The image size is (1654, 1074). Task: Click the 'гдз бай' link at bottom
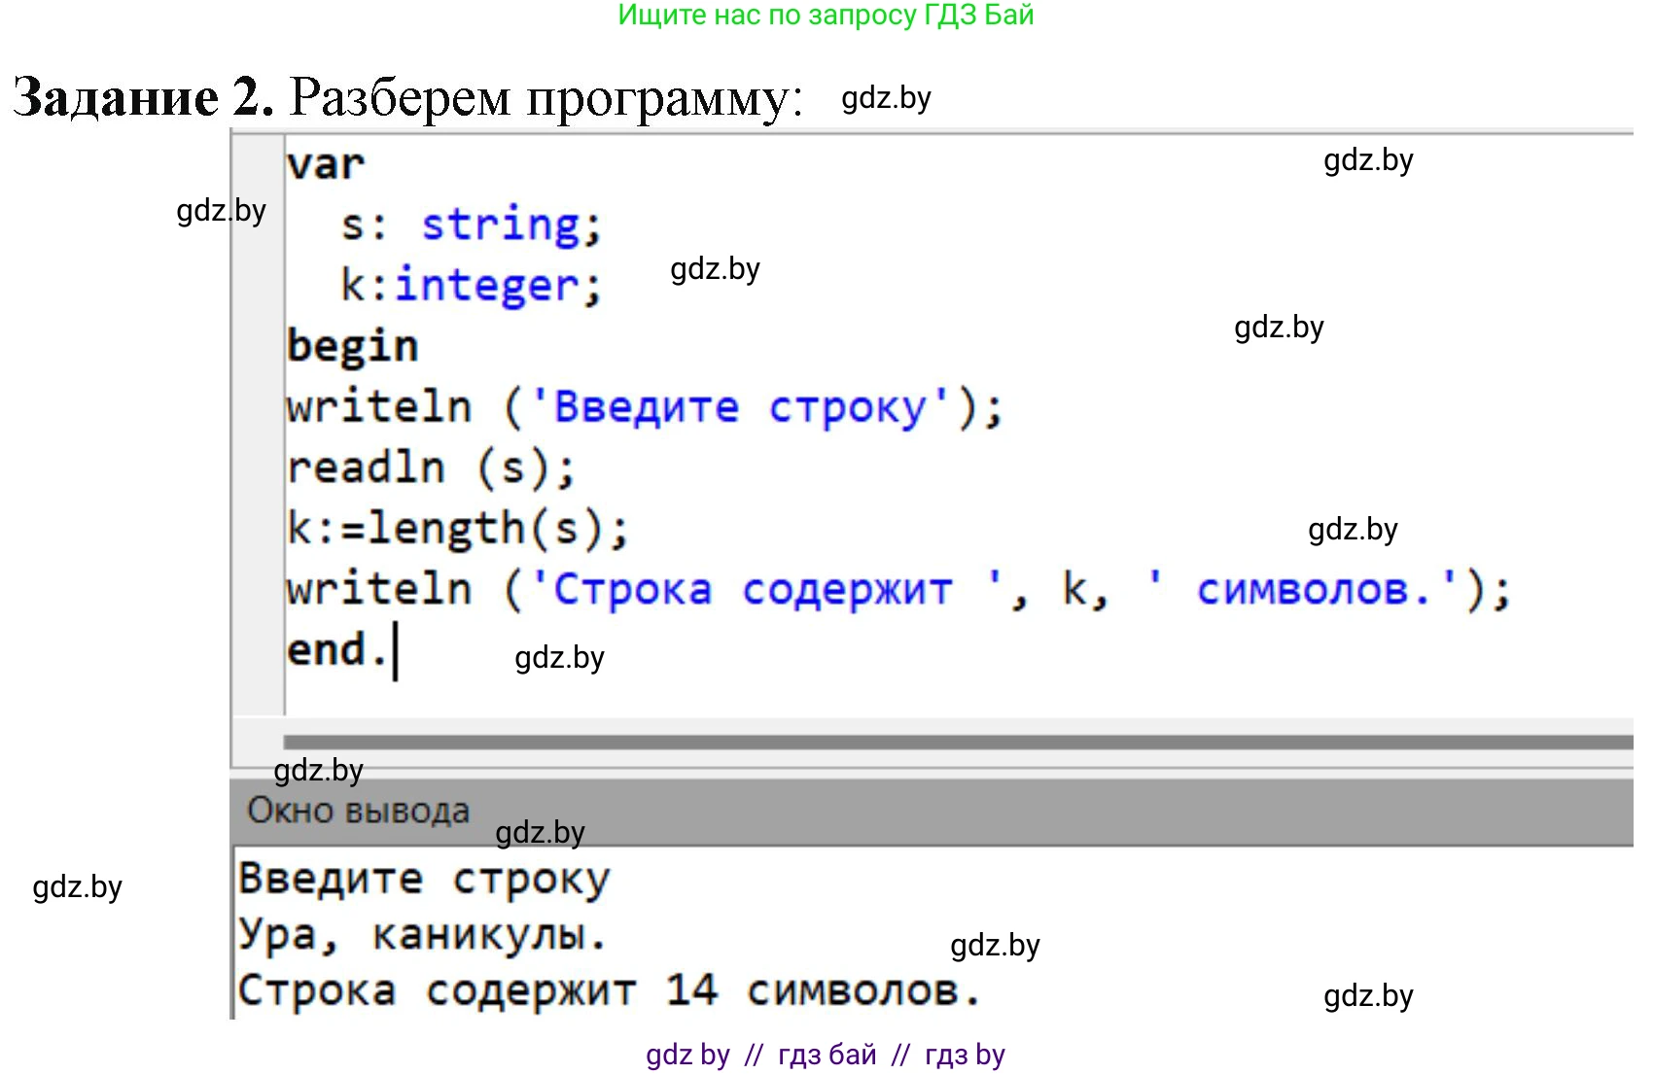pos(827,1055)
